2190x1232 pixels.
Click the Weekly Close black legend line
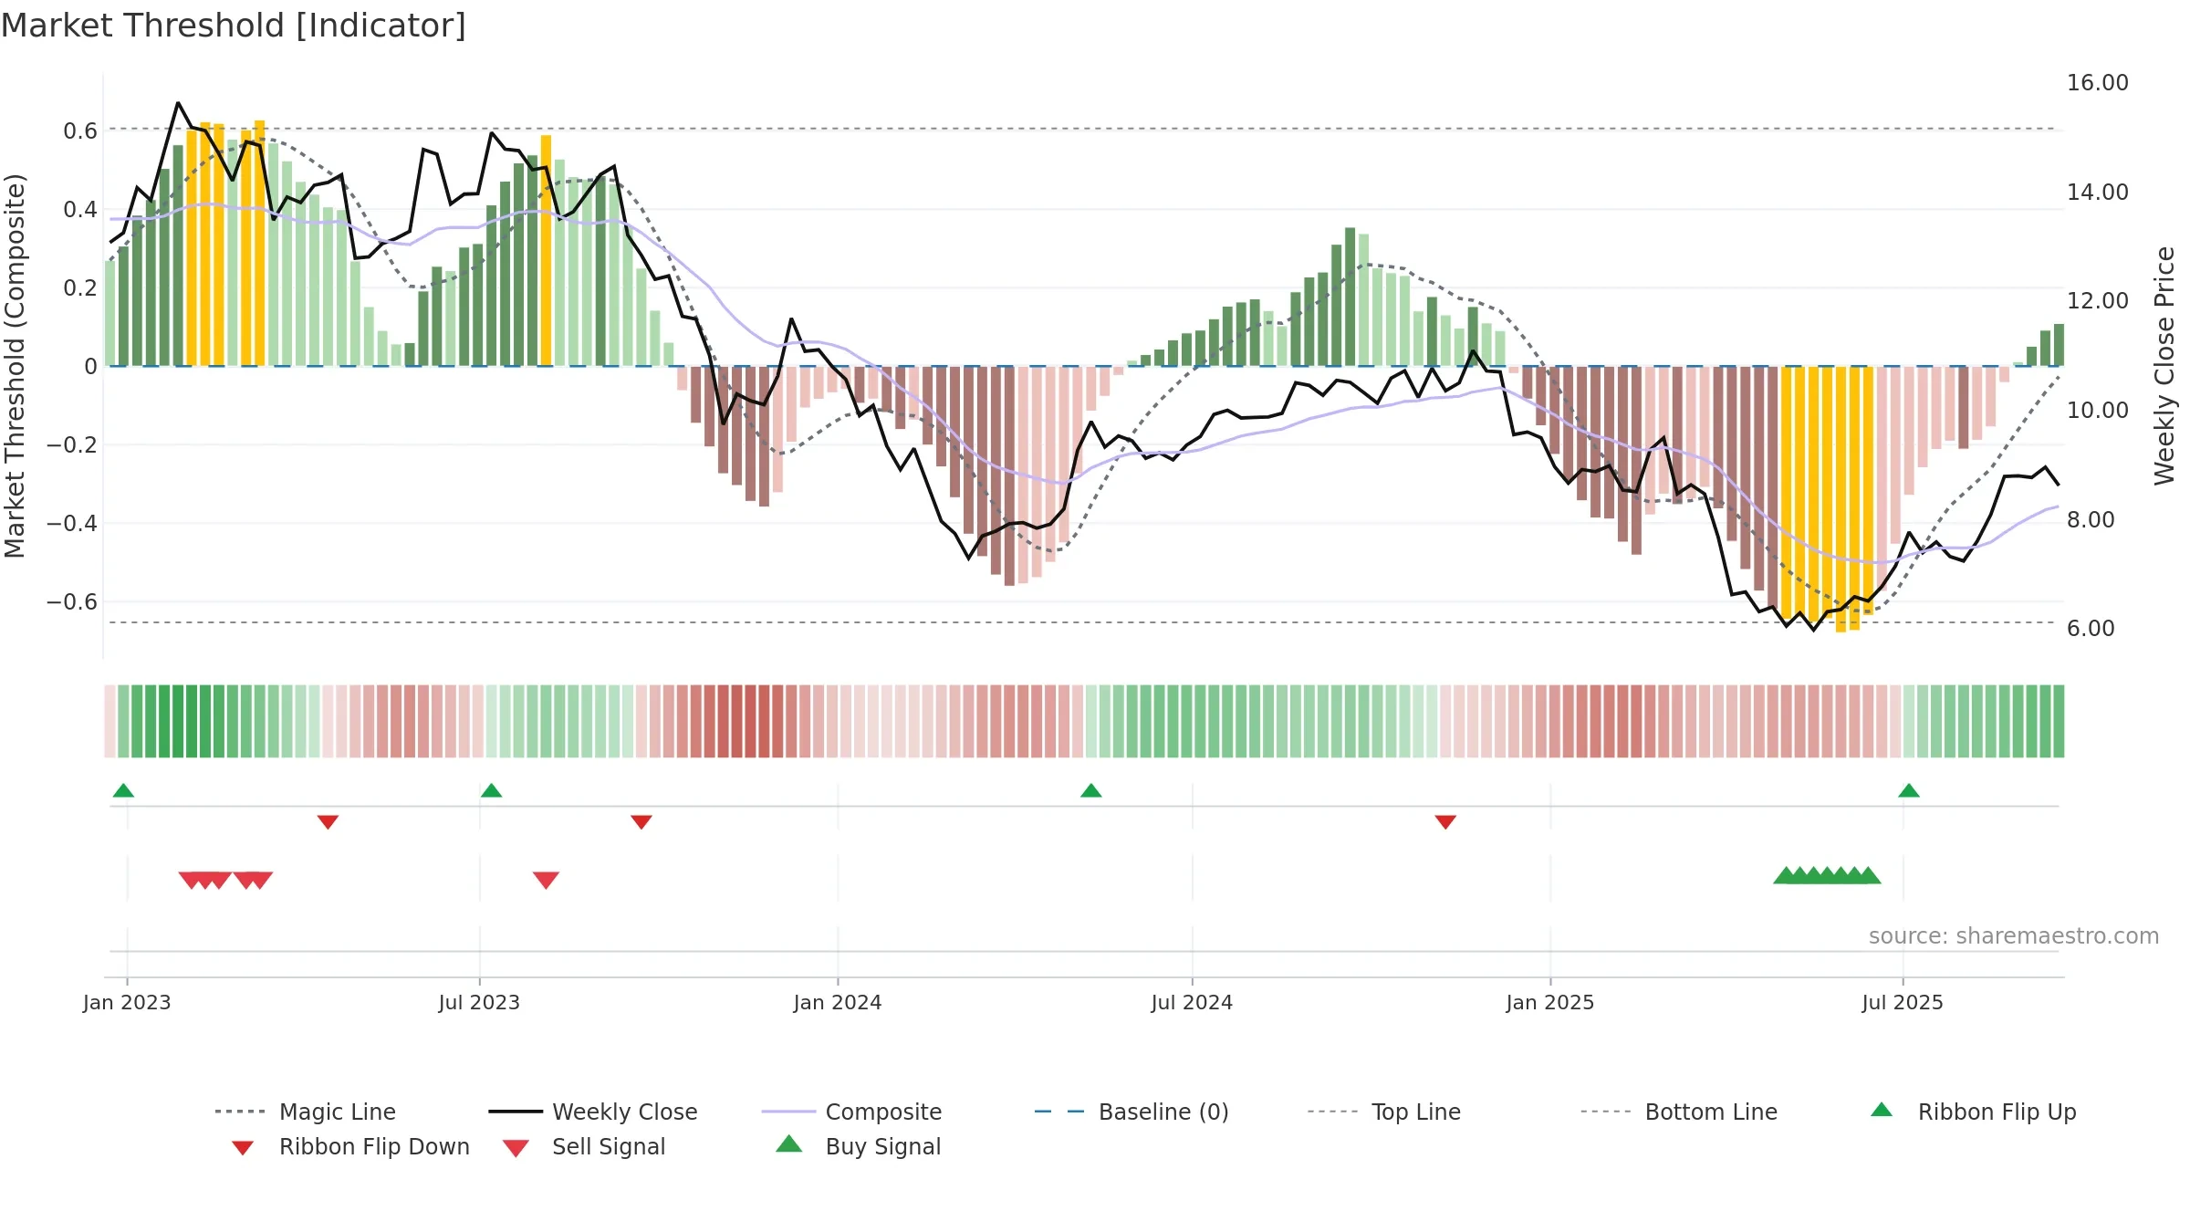[x=516, y=1112]
